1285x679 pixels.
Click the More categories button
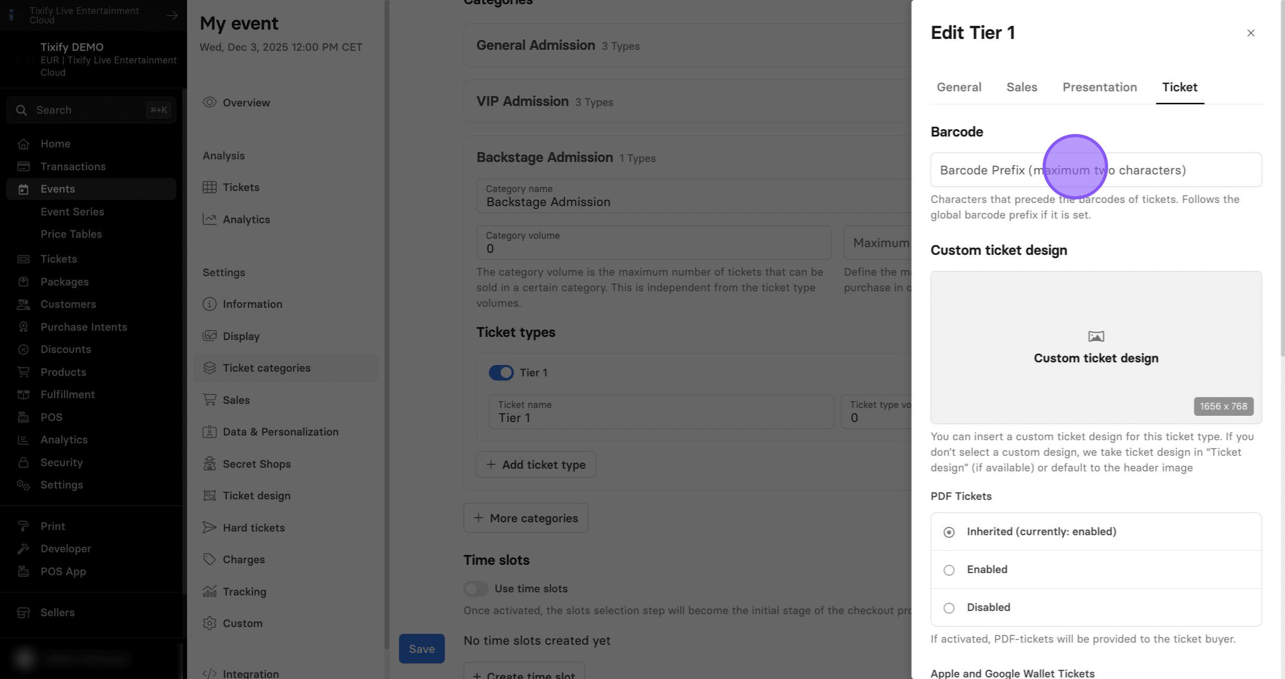click(525, 518)
